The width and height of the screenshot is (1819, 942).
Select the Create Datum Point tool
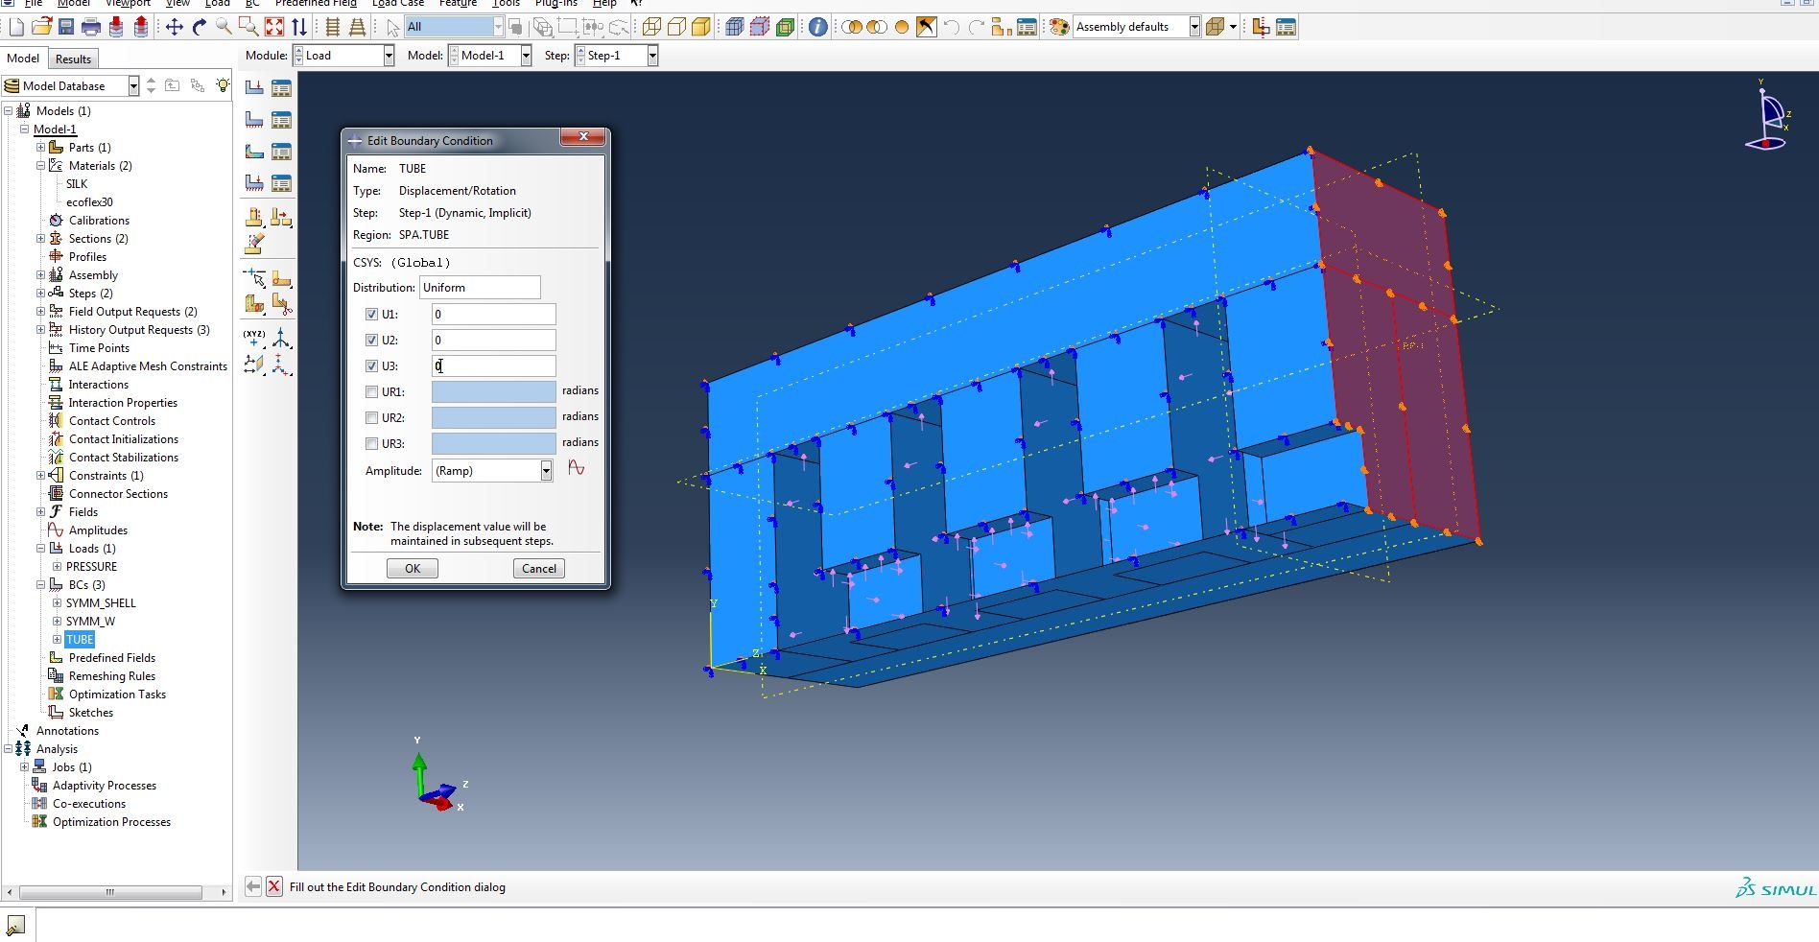[x=254, y=338]
